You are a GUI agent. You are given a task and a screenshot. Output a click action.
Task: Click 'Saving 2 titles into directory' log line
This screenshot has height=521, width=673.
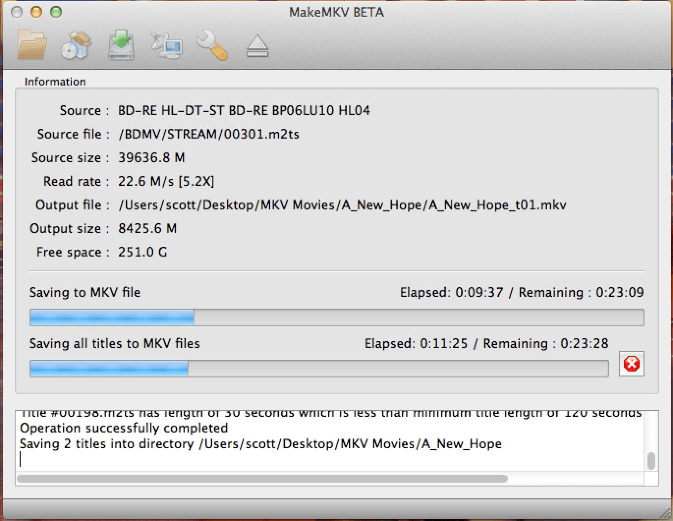coord(261,444)
